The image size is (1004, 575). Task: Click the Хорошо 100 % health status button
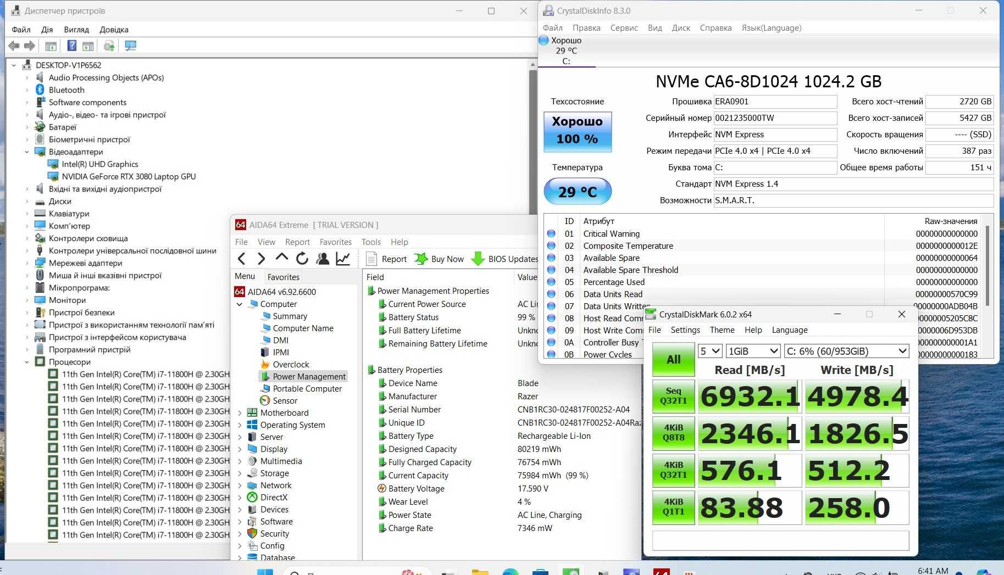pyautogui.click(x=577, y=131)
